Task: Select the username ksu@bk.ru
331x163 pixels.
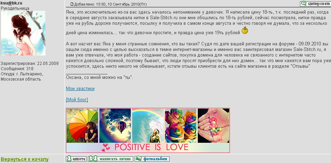Action: (12, 3)
